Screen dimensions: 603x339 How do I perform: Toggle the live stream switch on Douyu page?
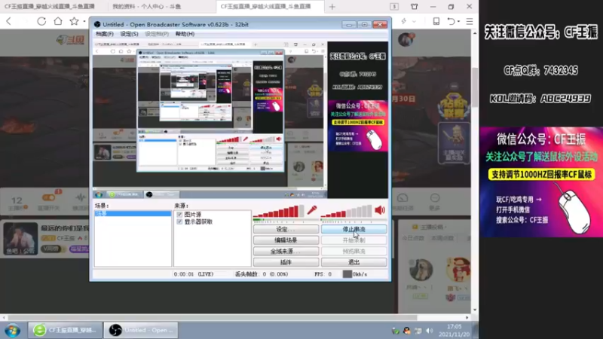(x=49, y=197)
